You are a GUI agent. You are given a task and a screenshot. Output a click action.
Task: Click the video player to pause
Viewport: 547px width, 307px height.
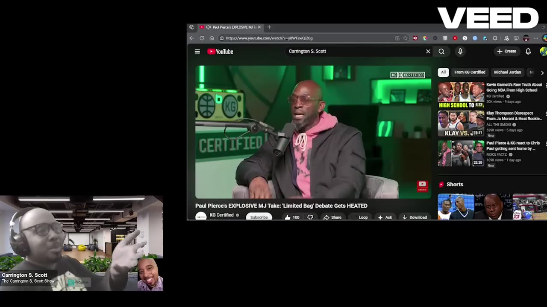point(313,132)
